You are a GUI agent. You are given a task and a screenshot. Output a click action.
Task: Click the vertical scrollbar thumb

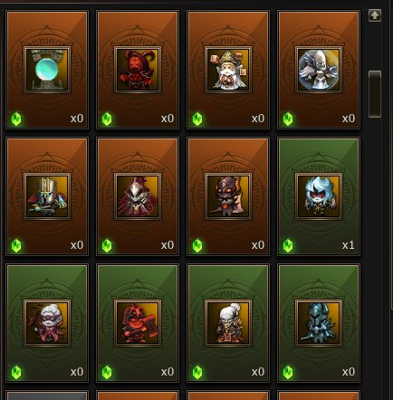click(x=375, y=94)
